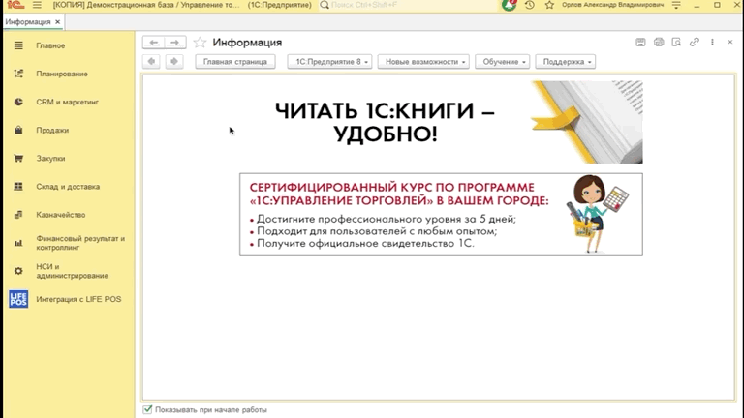Viewport: 744px width, 418px height.
Task: Open НСИ и администрирование section
Action: (72, 271)
